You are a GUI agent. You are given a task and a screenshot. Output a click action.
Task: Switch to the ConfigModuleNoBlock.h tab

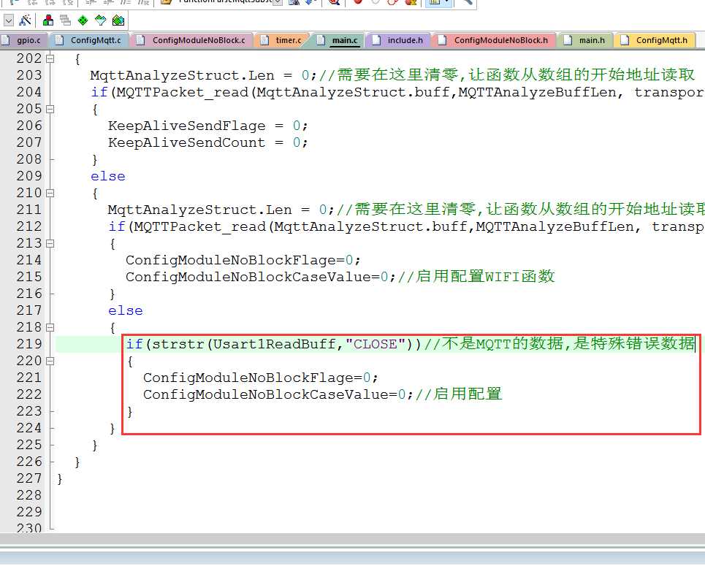[x=494, y=40]
